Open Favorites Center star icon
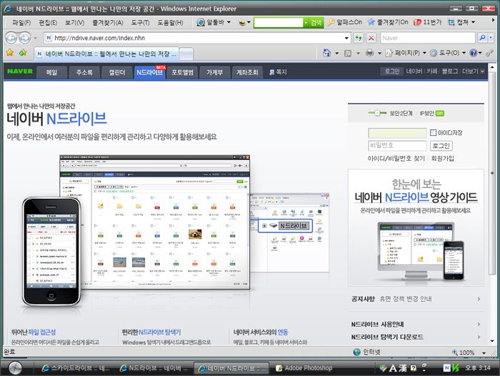Screen dimensions: 500x376 10,53
